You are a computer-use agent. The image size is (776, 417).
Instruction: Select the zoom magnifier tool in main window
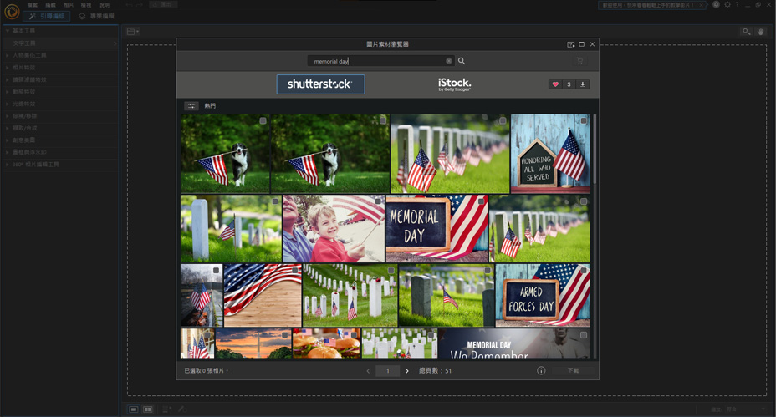pos(746,32)
